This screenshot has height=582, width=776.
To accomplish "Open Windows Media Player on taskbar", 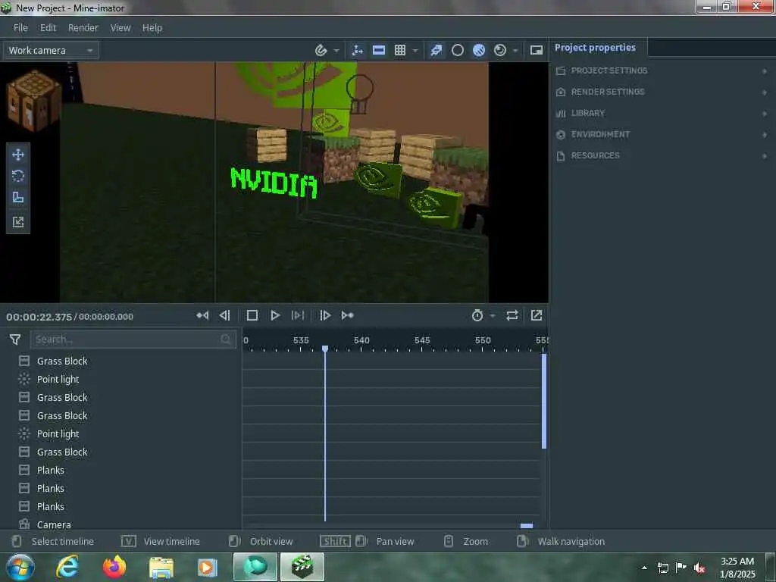I will (208, 567).
